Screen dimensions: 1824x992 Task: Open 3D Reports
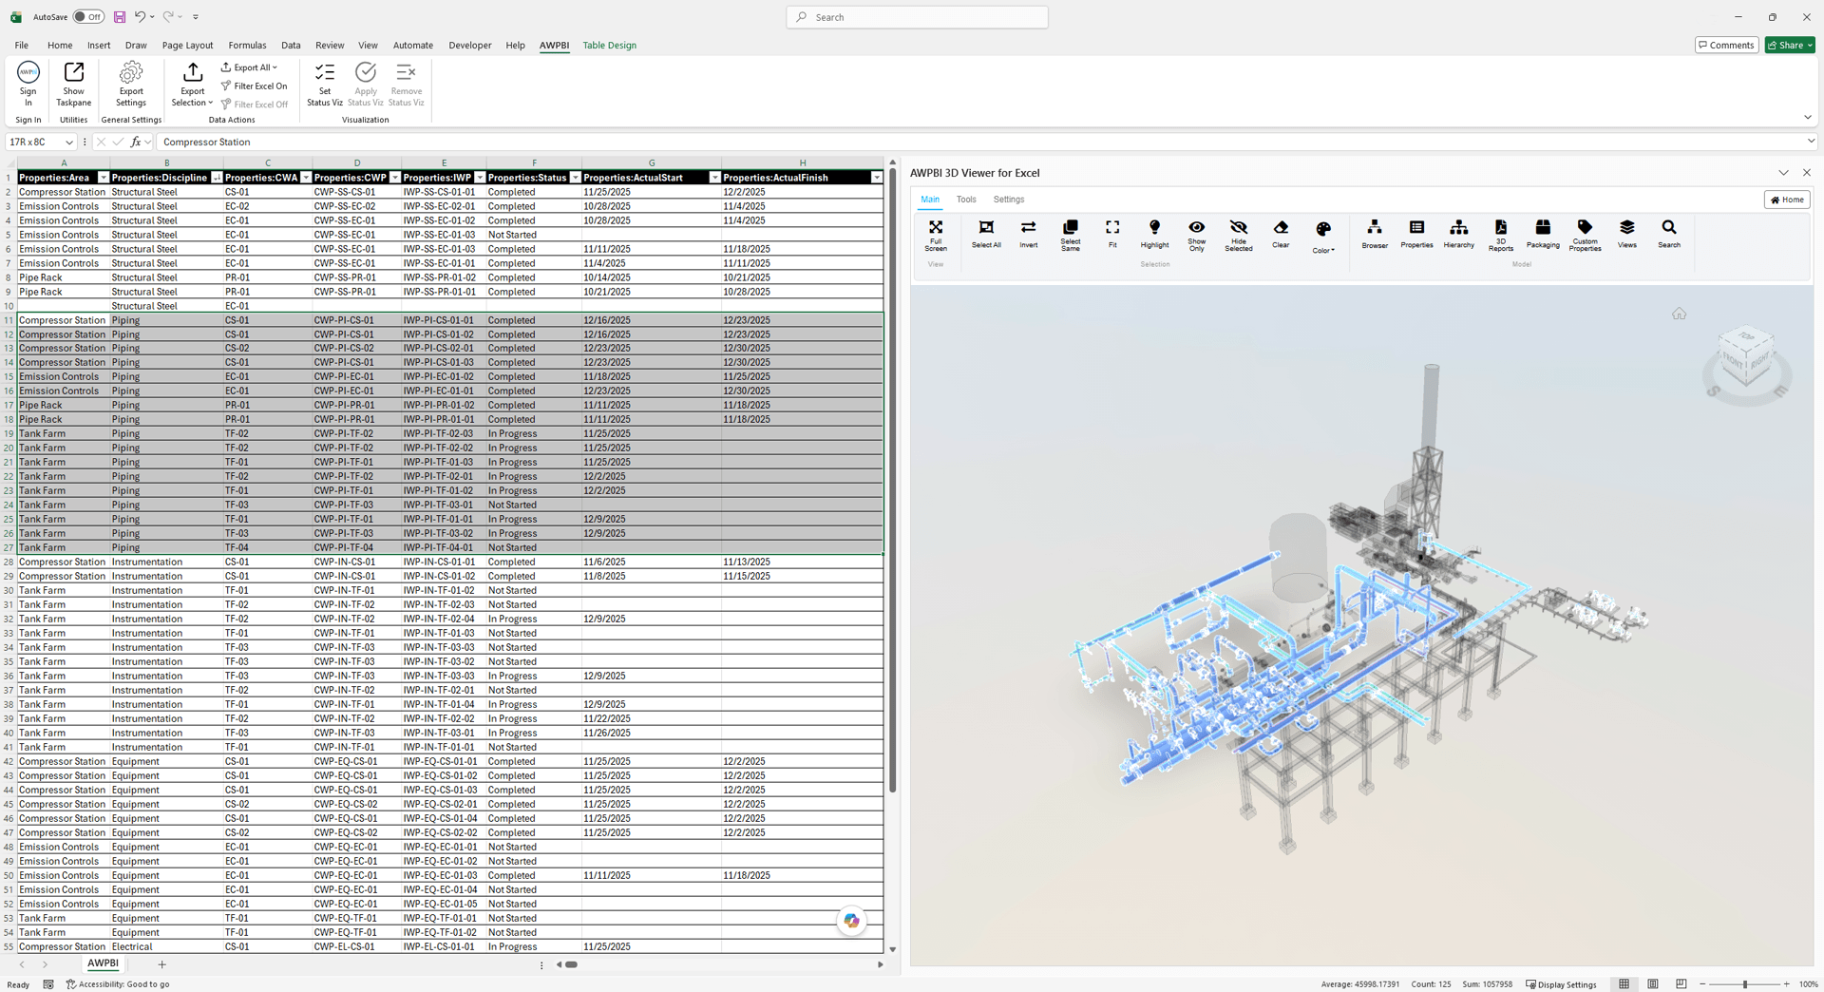click(1501, 235)
